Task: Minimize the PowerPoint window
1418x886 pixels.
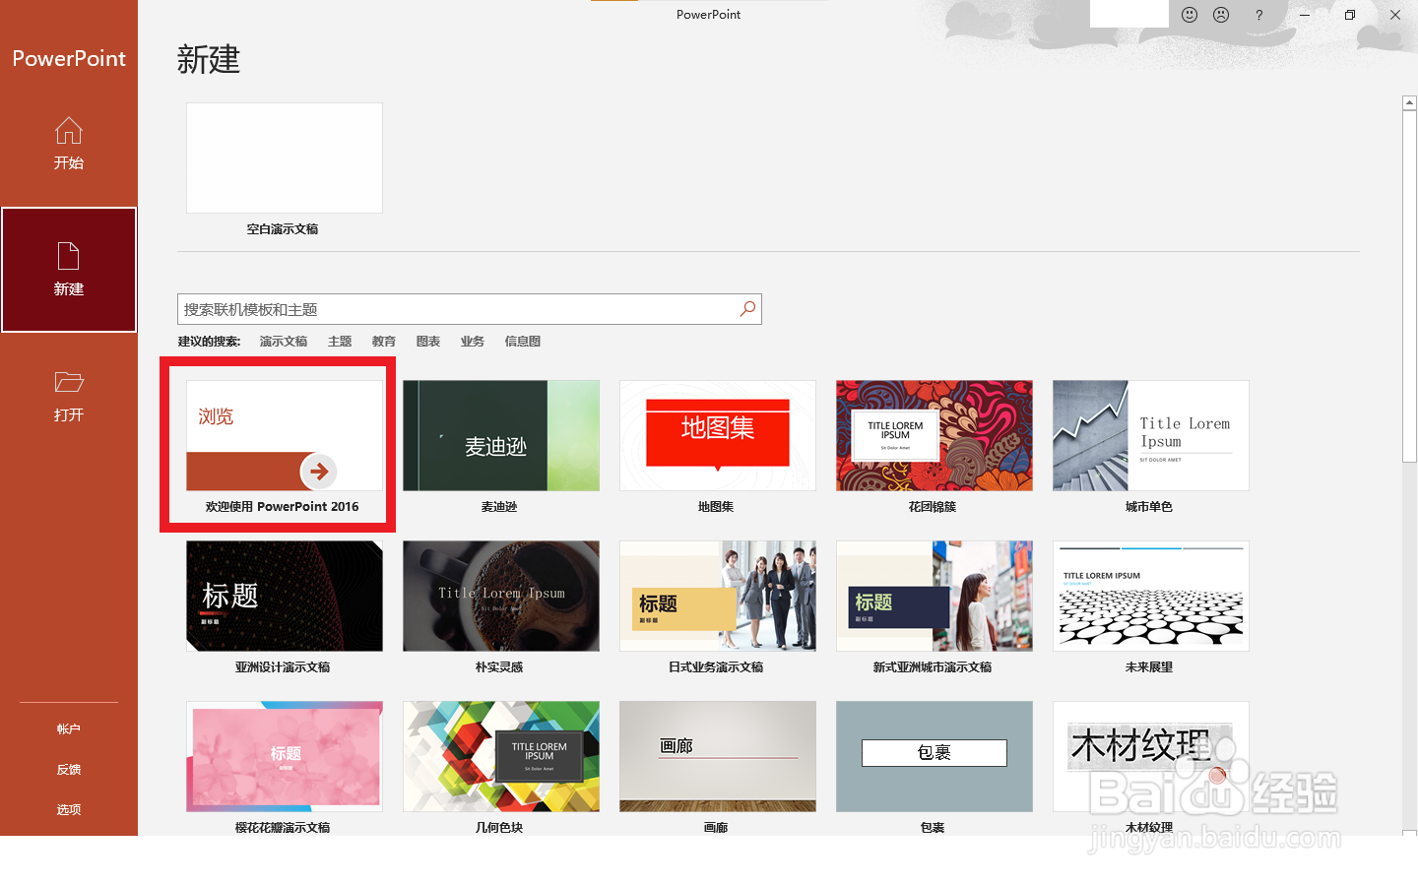Action: (x=1305, y=15)
